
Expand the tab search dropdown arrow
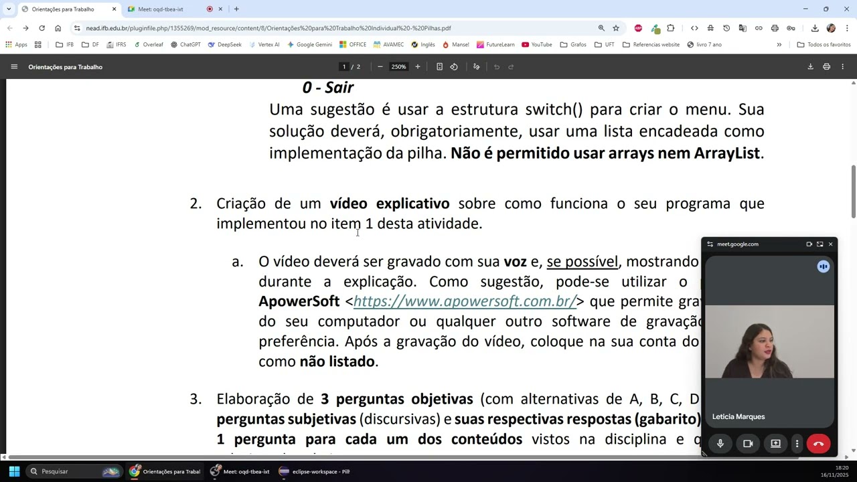coord(9,9)
